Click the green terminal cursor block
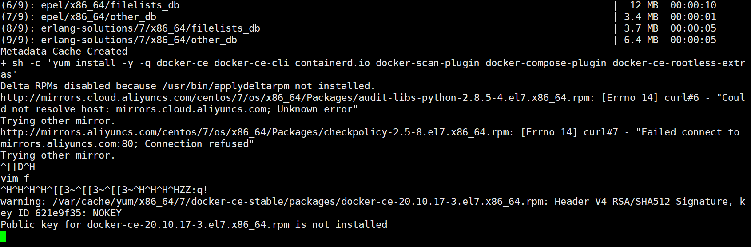Image resolution: width=751 pixels, height=247 pixels. pyautogui.click(x=4, y=236)
